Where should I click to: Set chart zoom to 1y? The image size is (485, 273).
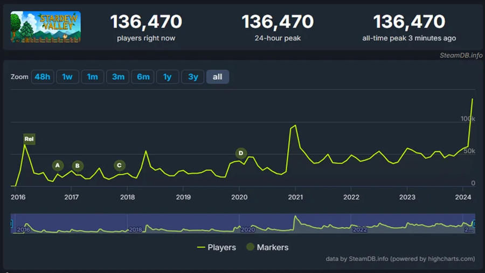[x=168, y=77]
